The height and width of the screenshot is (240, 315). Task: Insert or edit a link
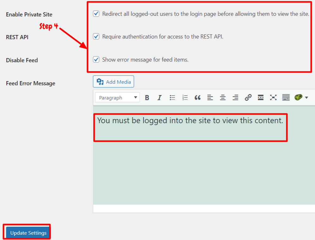click(x=248, y=98)
